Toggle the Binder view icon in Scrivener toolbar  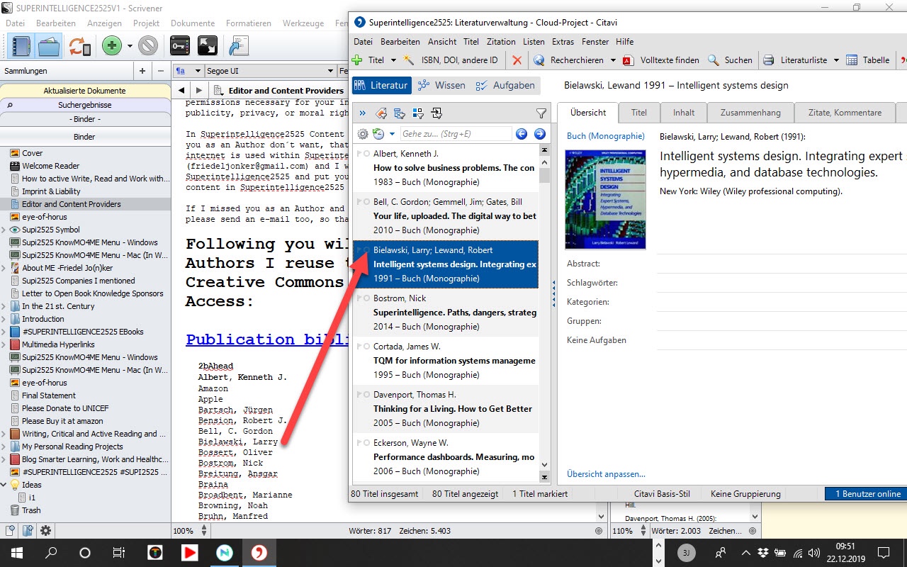[x=22, y=47]
